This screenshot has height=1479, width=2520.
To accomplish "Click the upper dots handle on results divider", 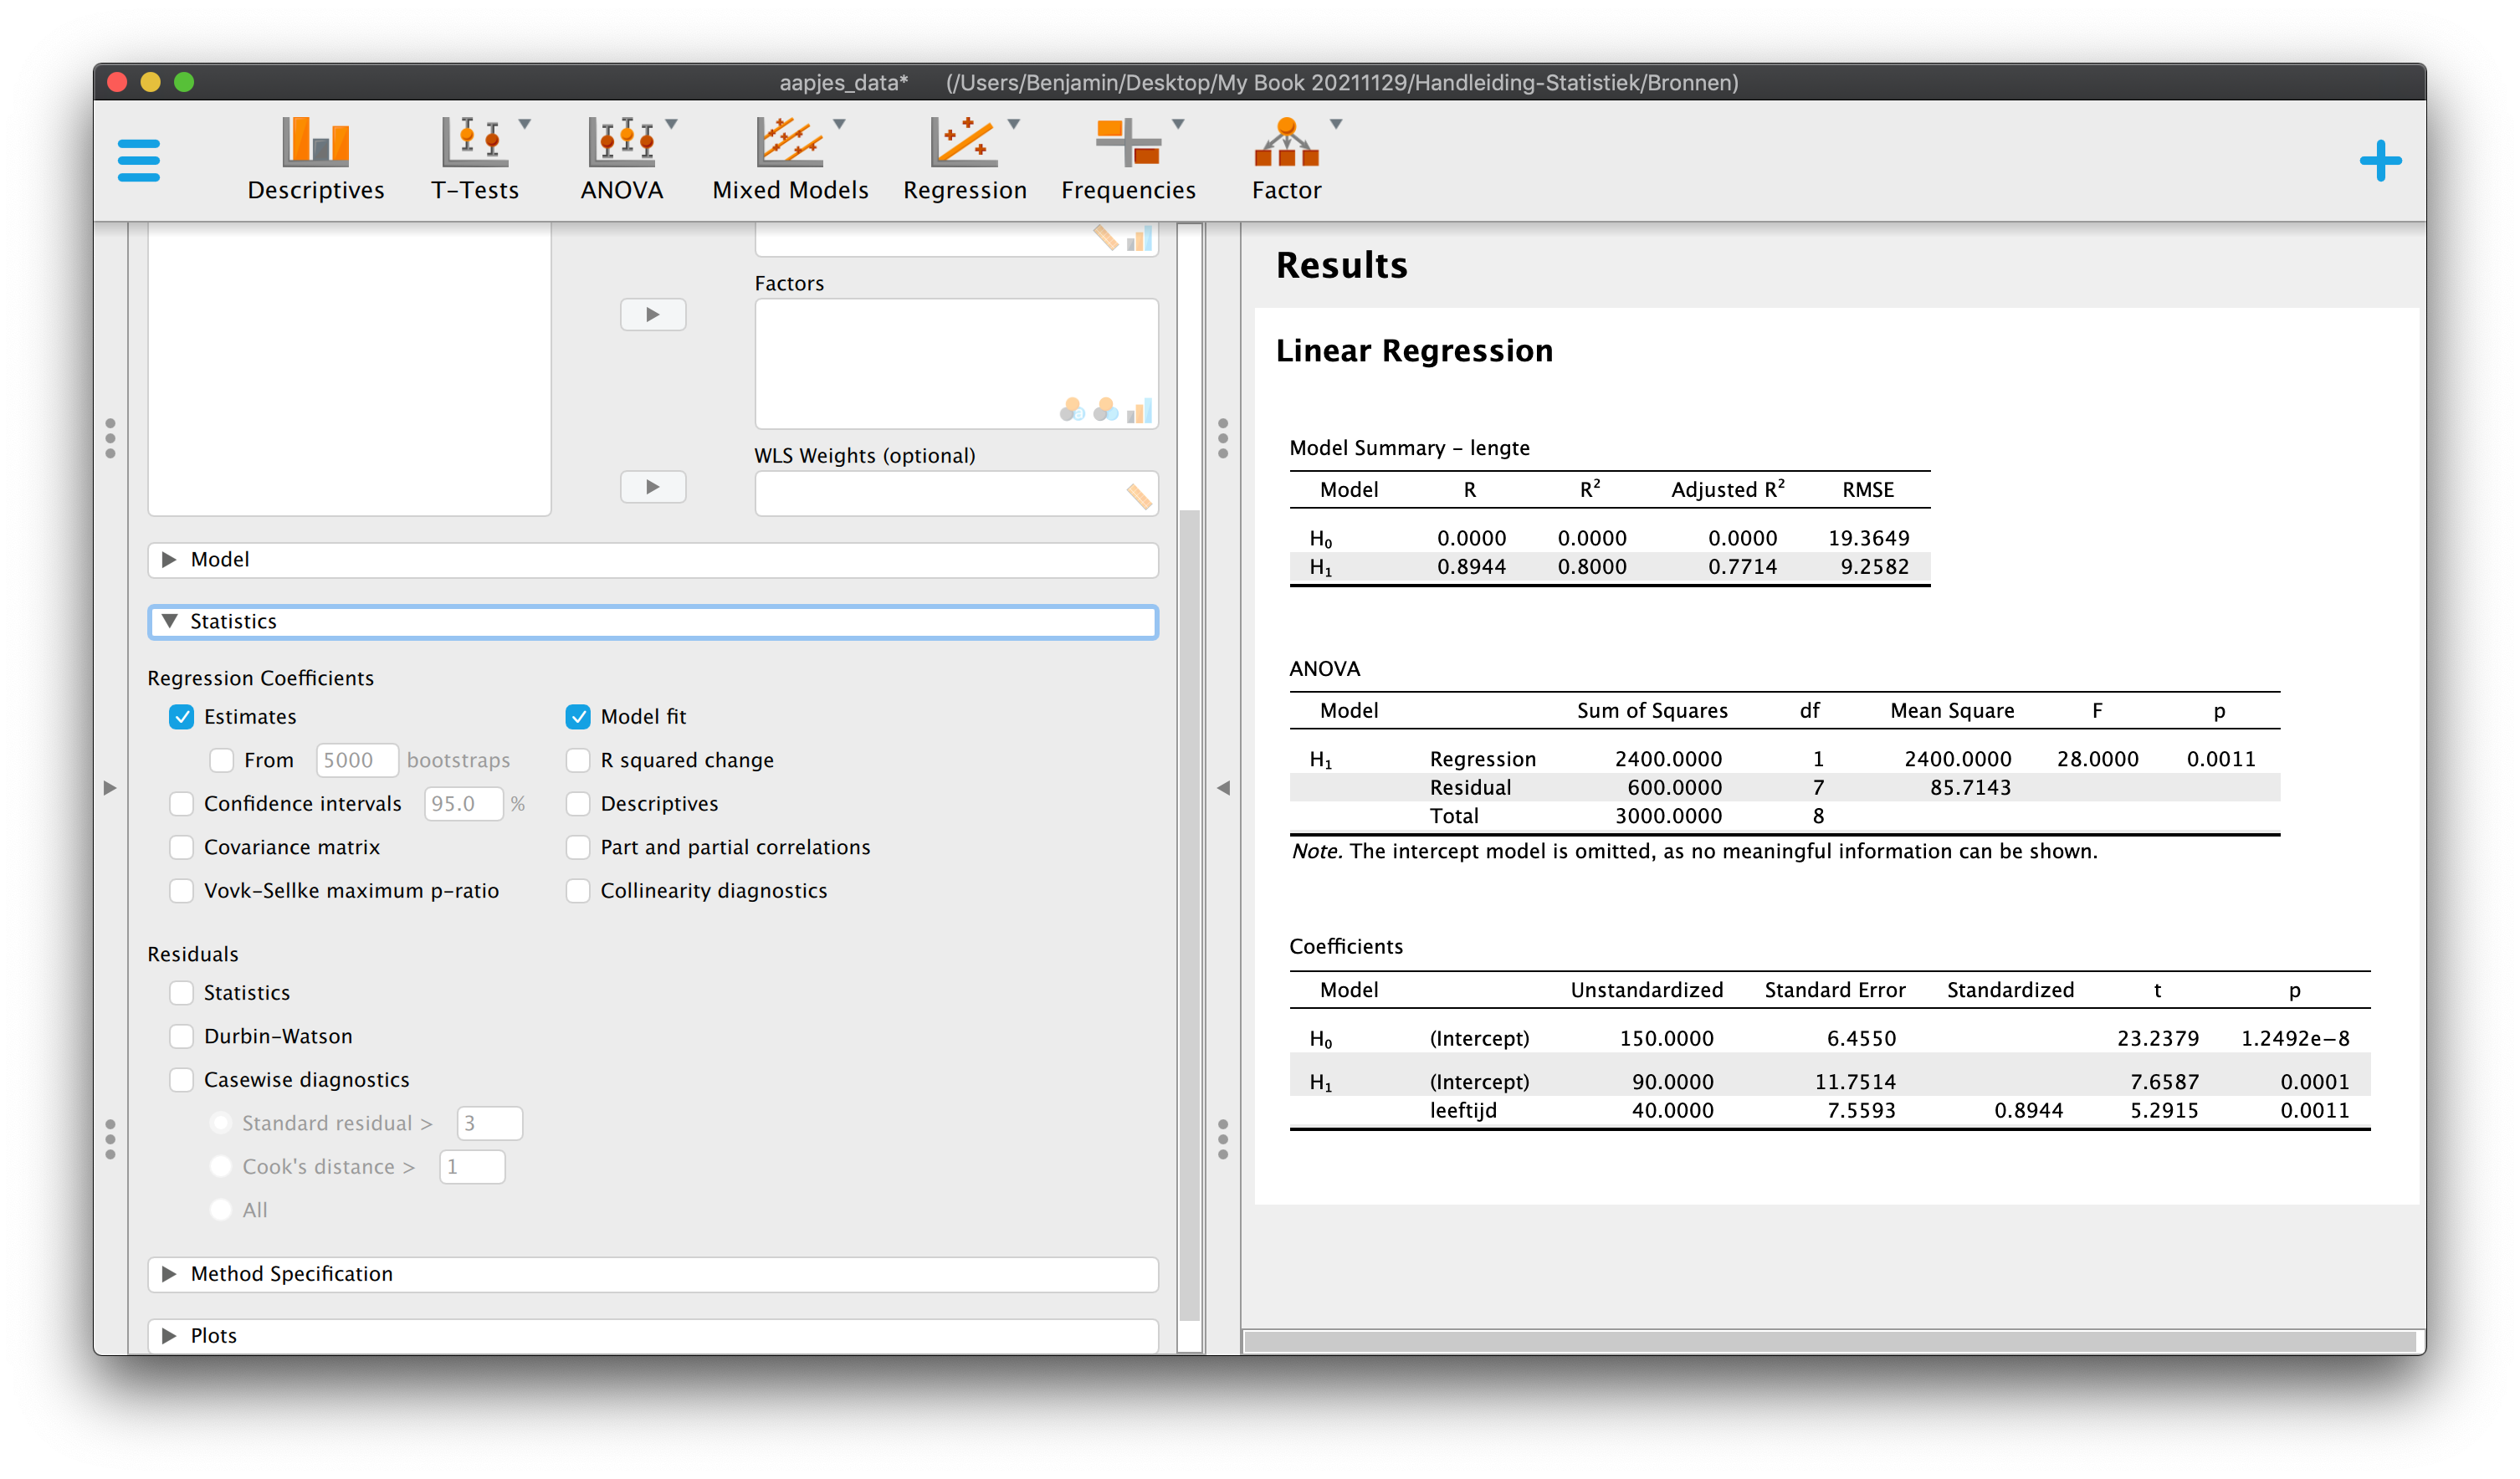I will tap(1223, 438).
